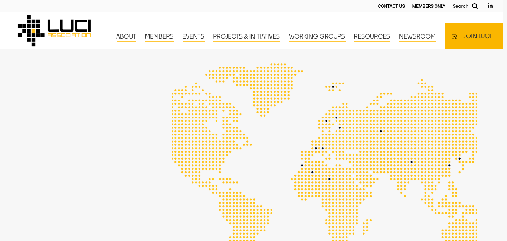The width and height of the screenshot is (507, 241).
Task: Go to the Events menu
Action: [x=193, y=36]
